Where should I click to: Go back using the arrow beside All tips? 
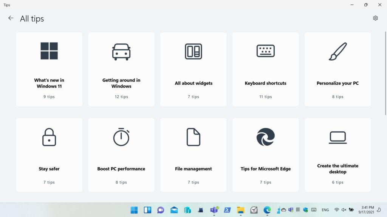[11, 18]
